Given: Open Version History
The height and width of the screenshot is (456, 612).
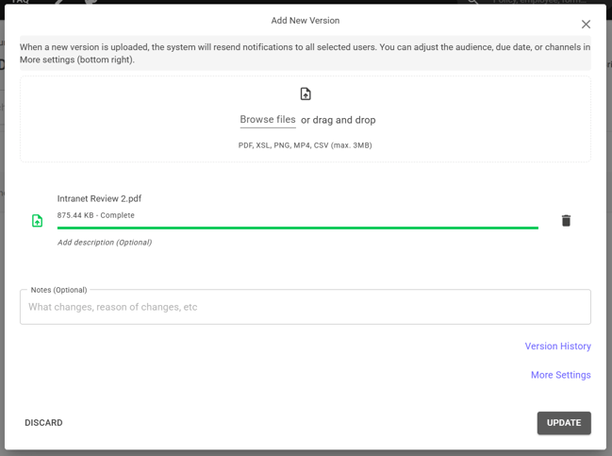Looking at the screenshot, I should (x=557, y=346).
